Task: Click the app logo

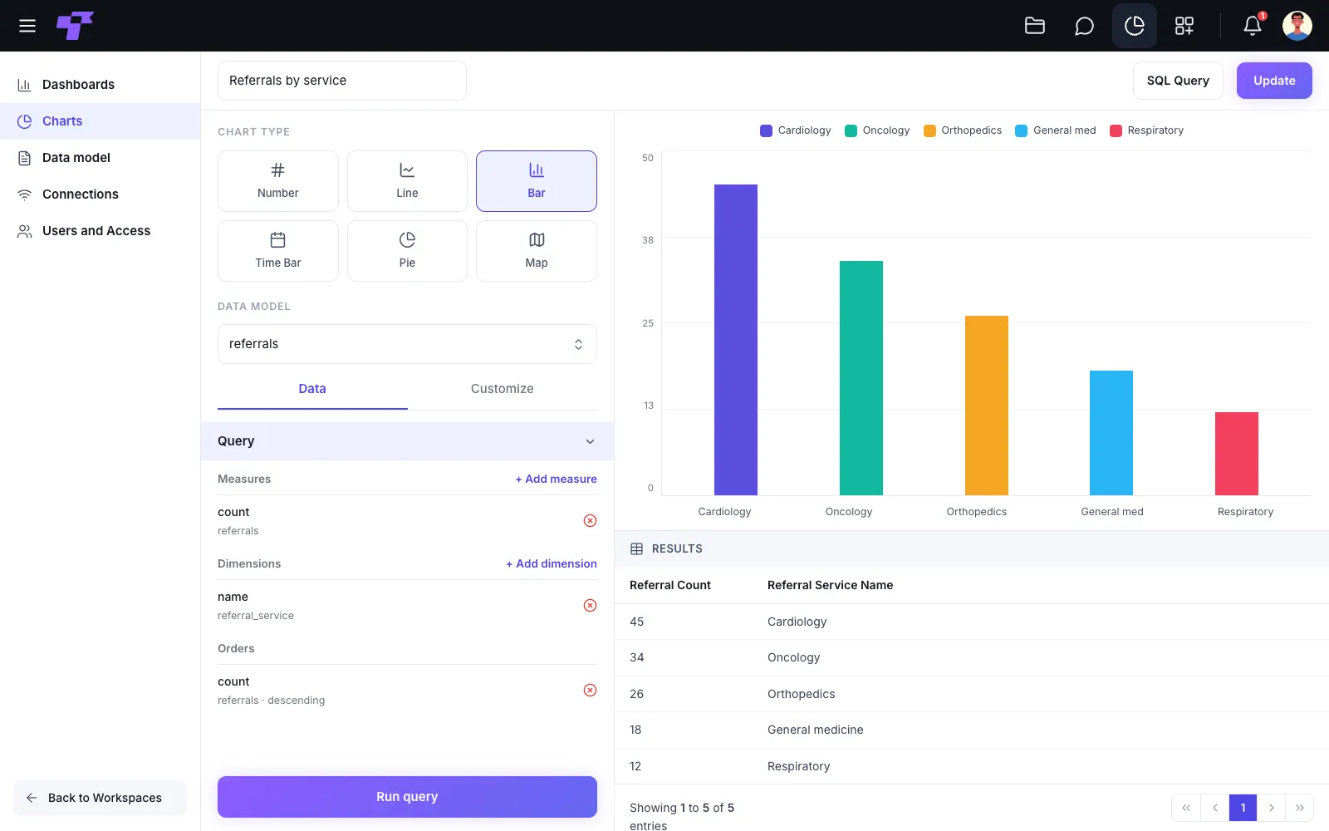Action: click(x=75, y=26)
